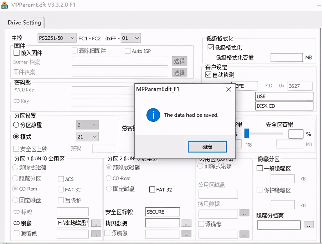Click the PID input field showing 3627
Screen dimensions: 322x244
point(300,86)
